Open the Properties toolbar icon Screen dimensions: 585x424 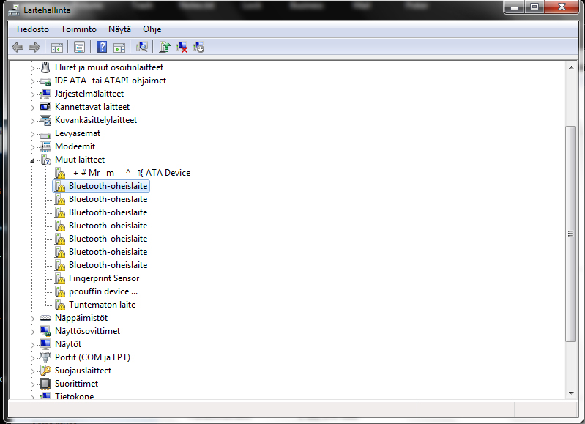click(x=79, y=48)
